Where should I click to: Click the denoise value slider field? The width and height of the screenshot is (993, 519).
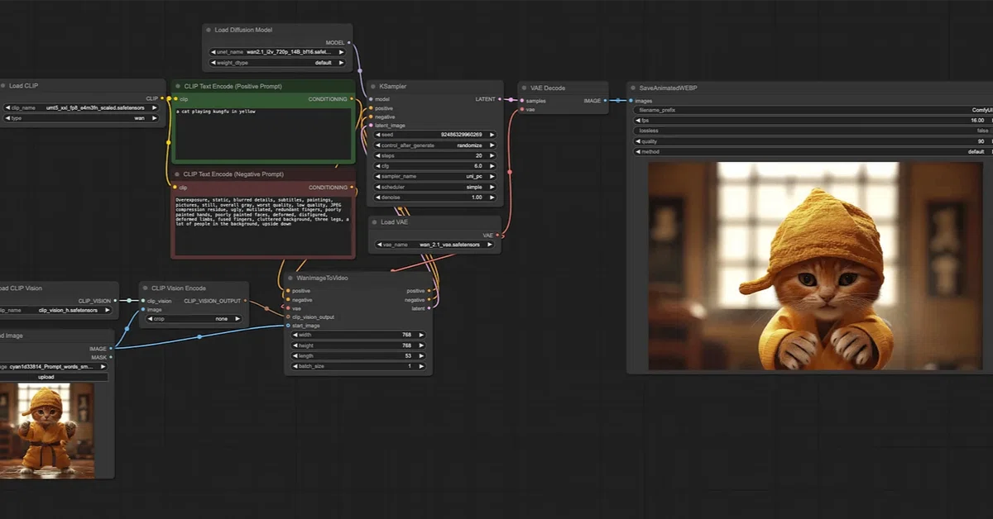[434, 198]
